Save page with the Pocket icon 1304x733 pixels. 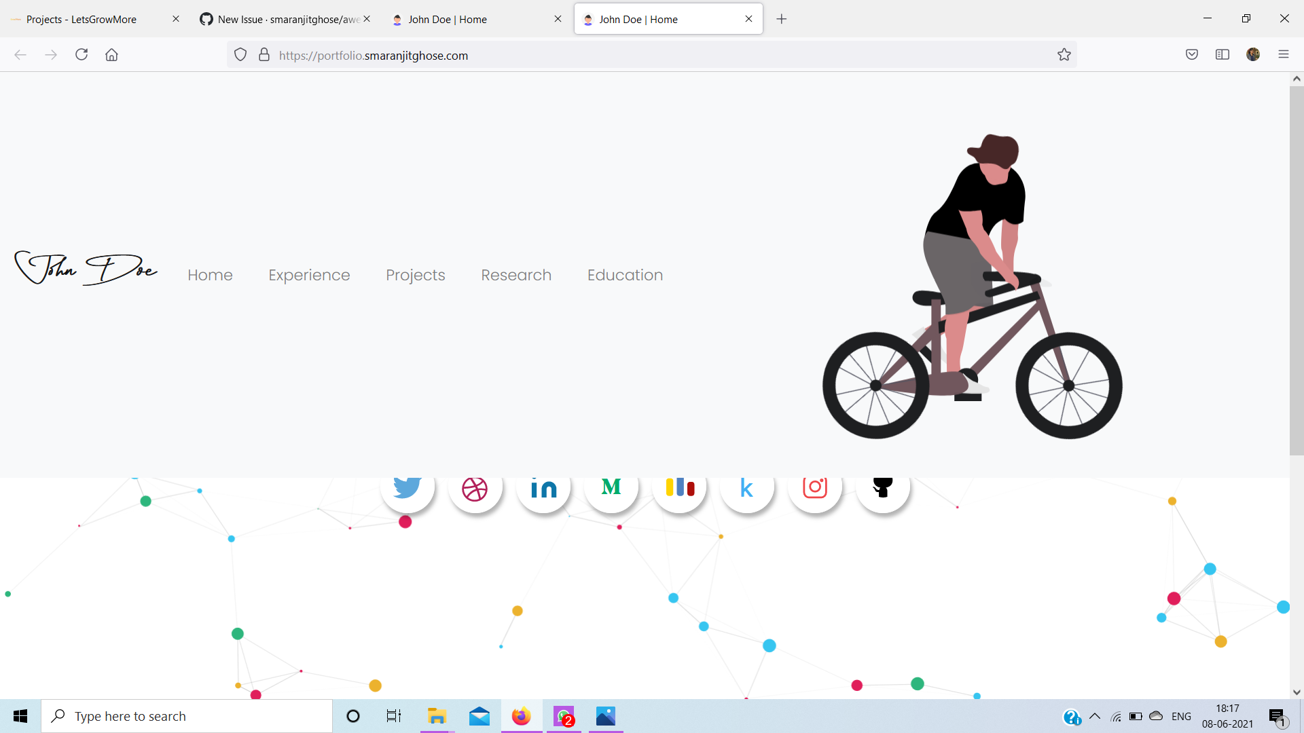[1192, 54]
